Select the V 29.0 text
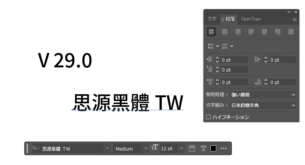The width and height of the screenshot is (305, 165). pyautogui.click(x=65, y=60)
